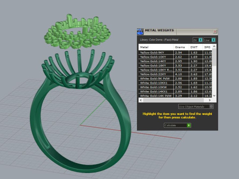Toggle the User library button
Image resolution: width=239 pixels, height=179 pixels.
point(210,40)
